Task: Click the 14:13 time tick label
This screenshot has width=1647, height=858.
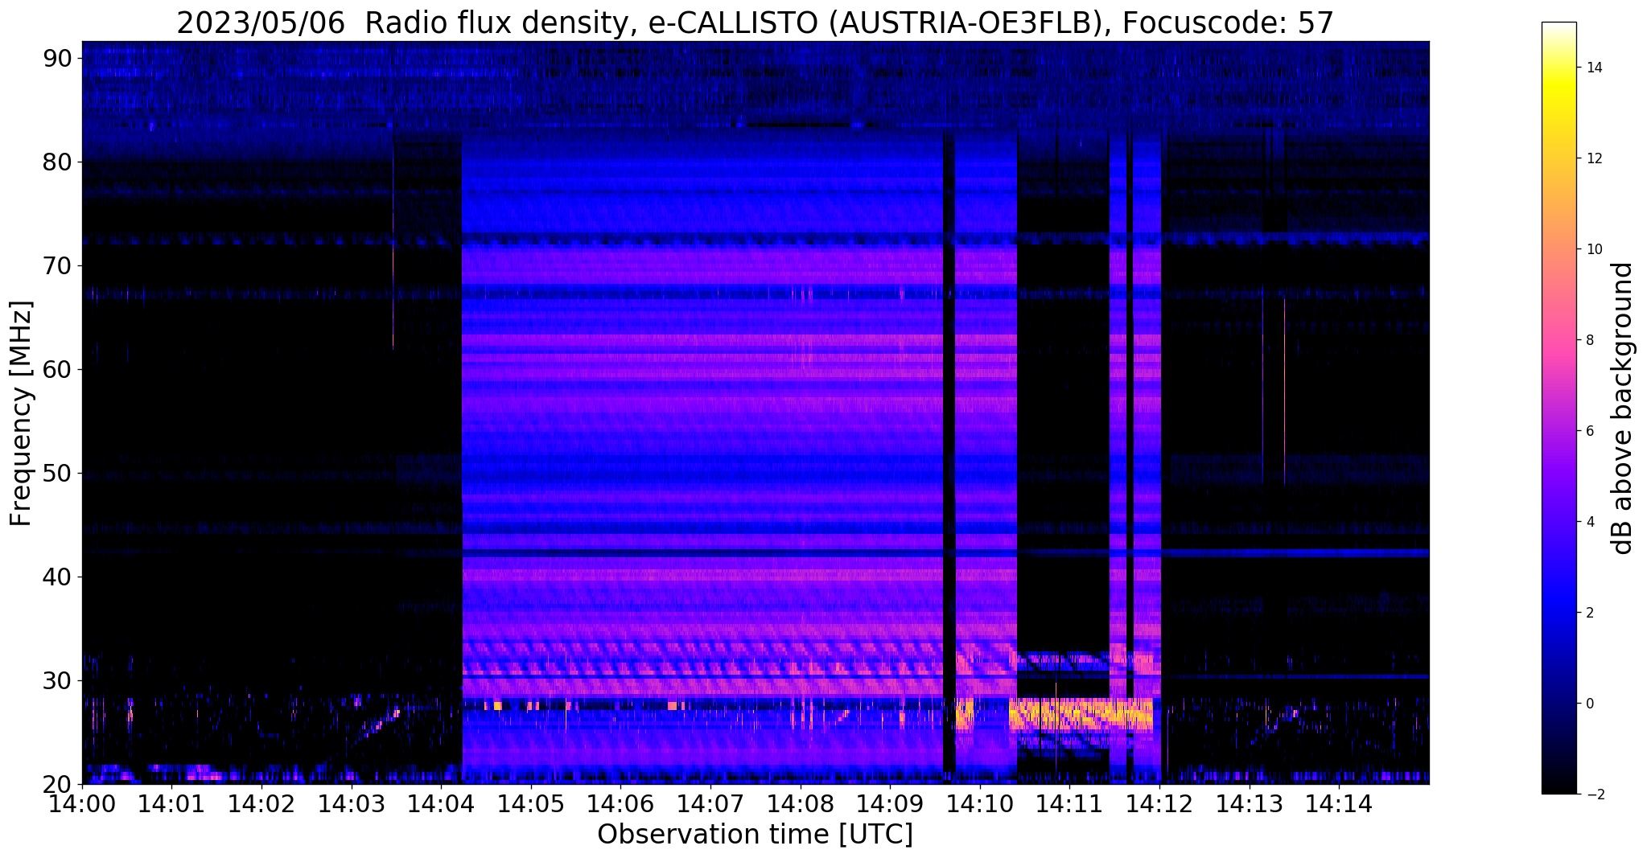Action: [1249, 804]
